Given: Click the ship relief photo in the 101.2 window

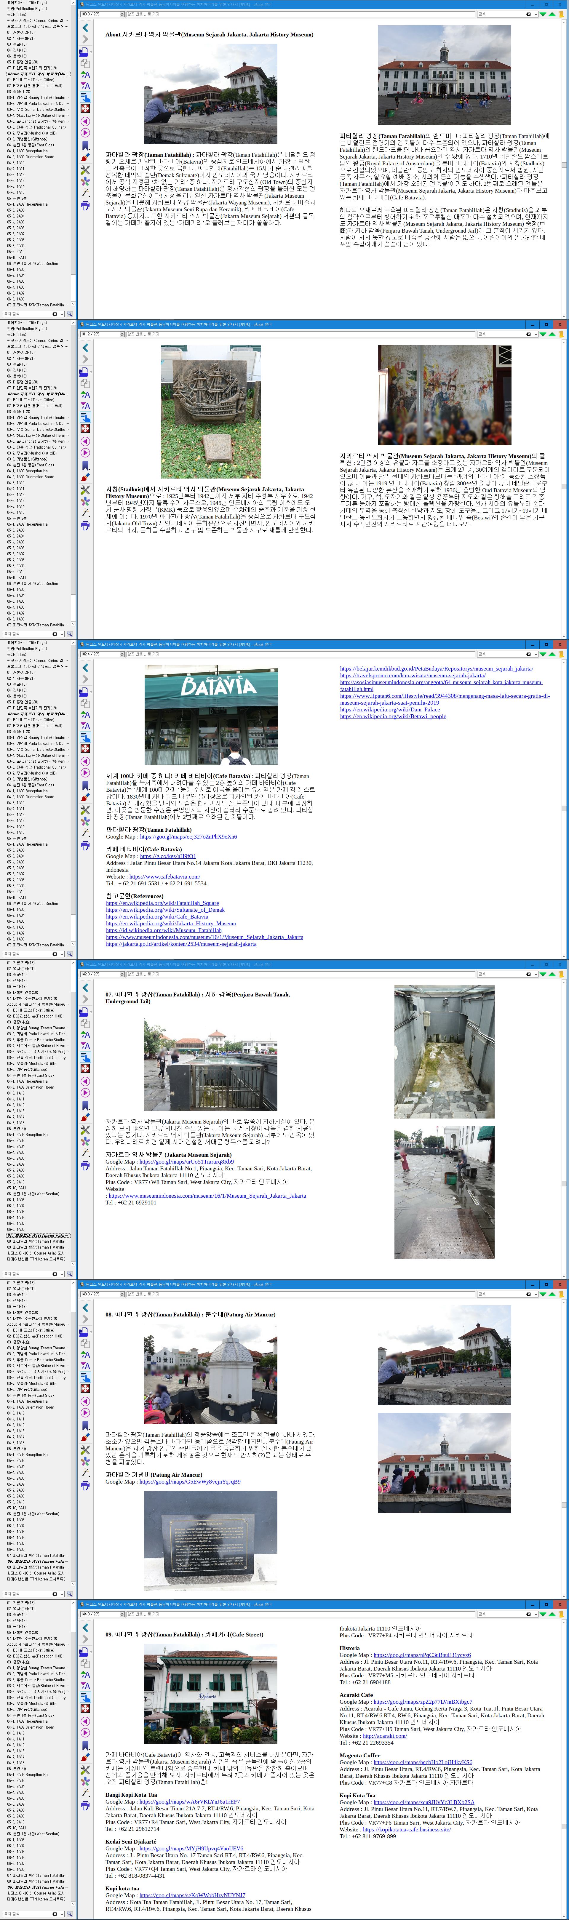Looking at the screenshot, I should click(x=211, y=412).
